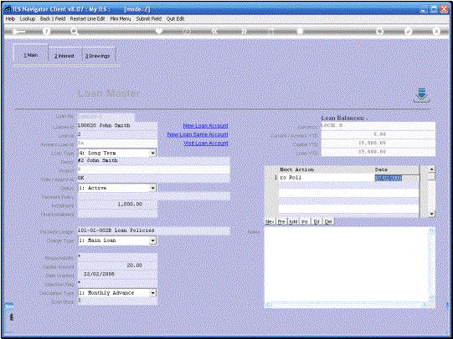Go back with the double left arrow icon

tap(214, 31)
